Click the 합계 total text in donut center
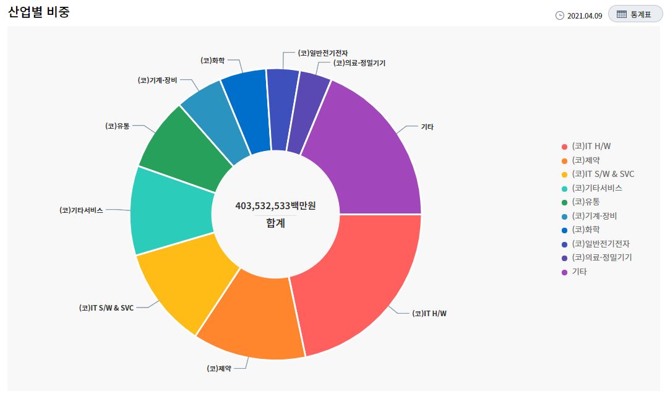 point(275,223)
